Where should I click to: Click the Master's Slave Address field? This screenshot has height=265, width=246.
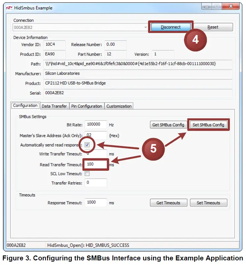[x=96, y=135]
